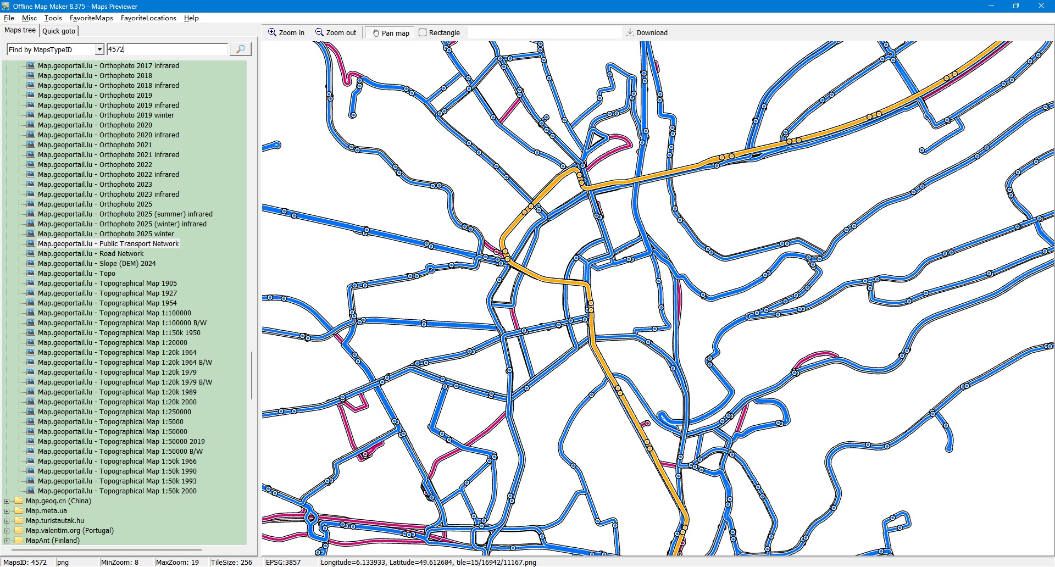Click the Zoom in magnifier icon
Viewport: 1055px width, 567px height.
point(272,32)
